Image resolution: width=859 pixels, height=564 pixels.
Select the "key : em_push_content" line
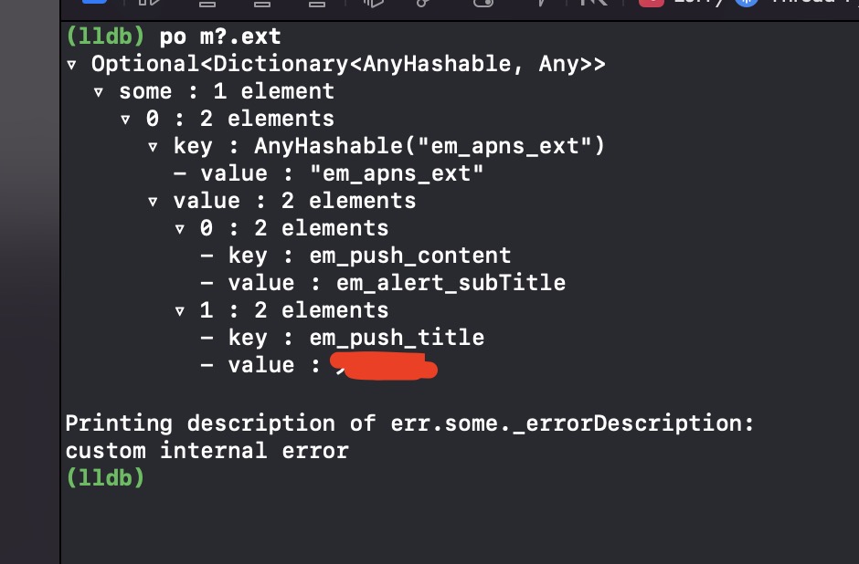(x=356, y=256)
